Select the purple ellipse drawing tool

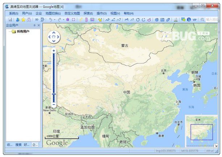point(149,20)
